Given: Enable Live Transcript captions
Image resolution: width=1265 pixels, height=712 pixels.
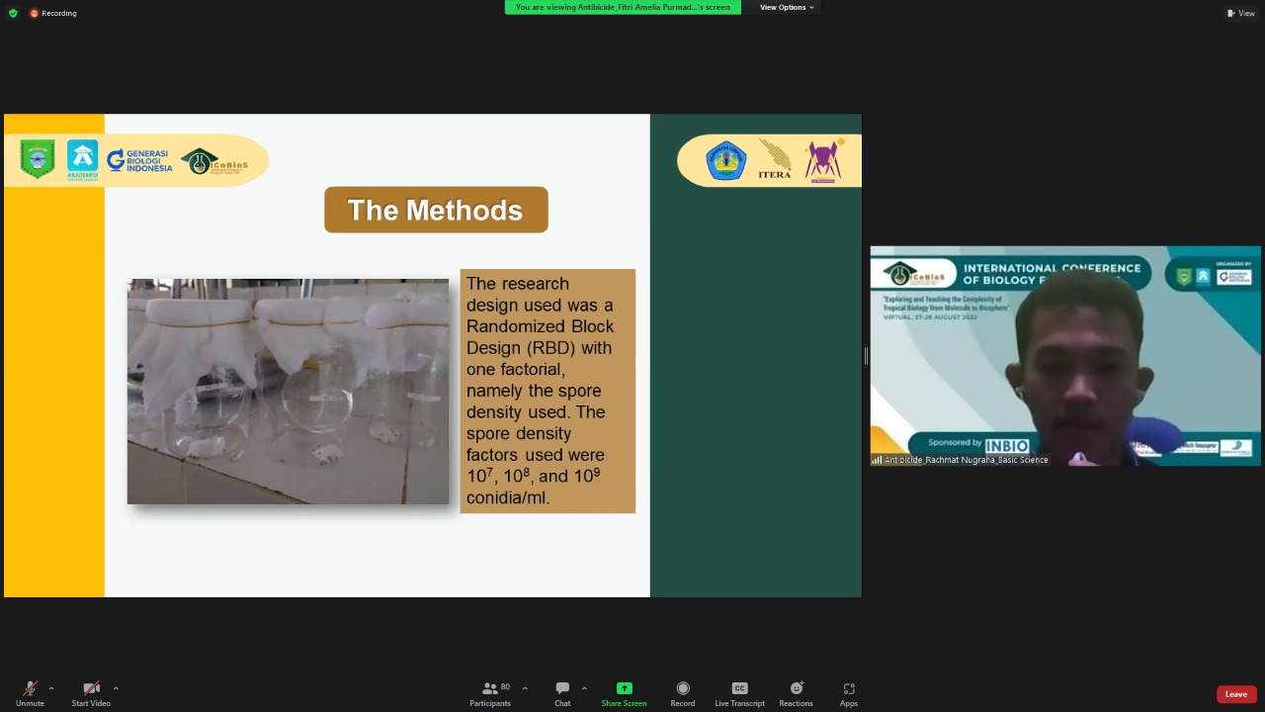Looking at the screenshot, I should 739,693.
